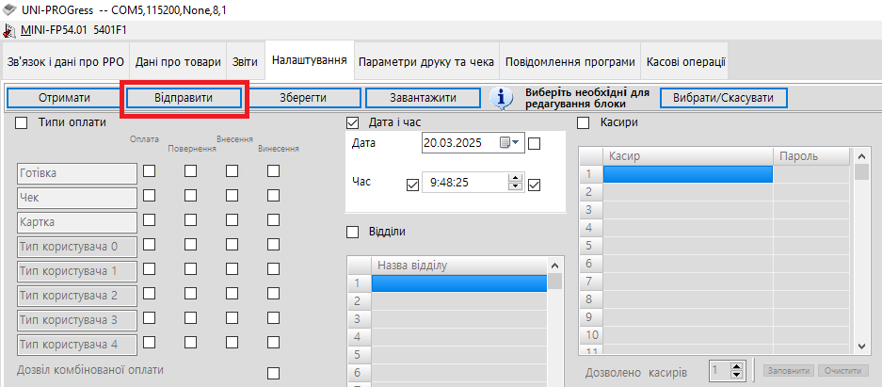
Task: Click the Завантажити button
Action: pyautogui.click(x=423, y=98)
